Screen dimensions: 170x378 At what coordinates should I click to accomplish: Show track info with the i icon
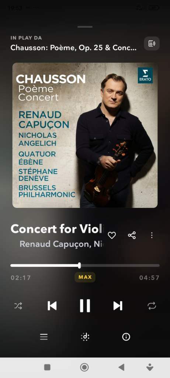126,337
